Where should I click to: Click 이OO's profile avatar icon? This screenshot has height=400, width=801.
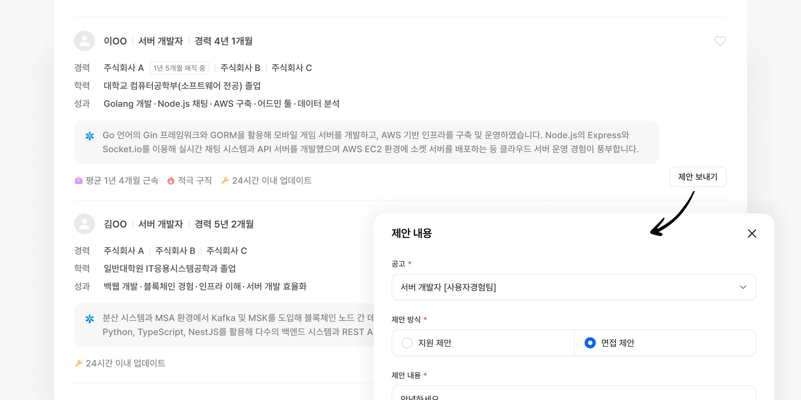tap(84, 41)
